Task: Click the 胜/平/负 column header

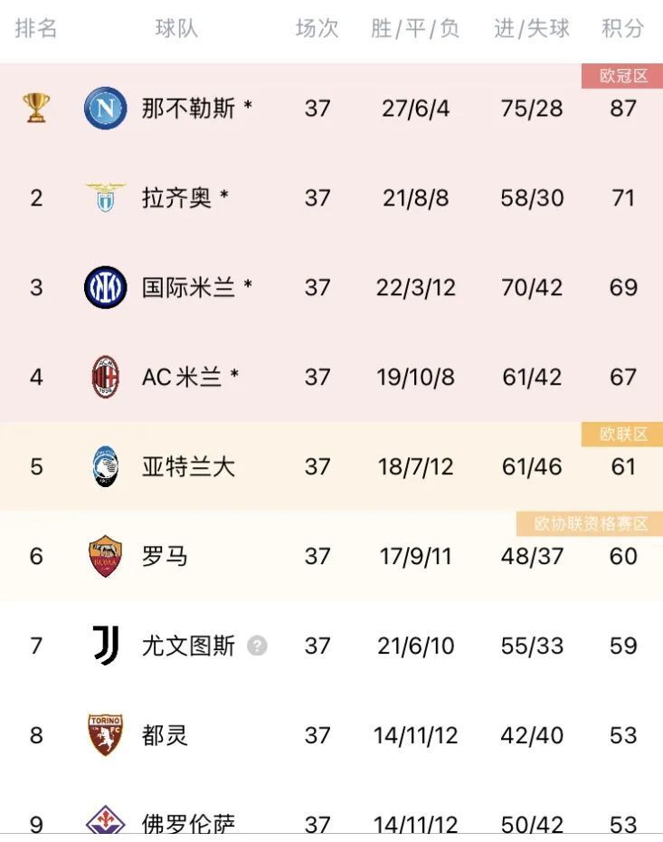Action: pos(415,28)
